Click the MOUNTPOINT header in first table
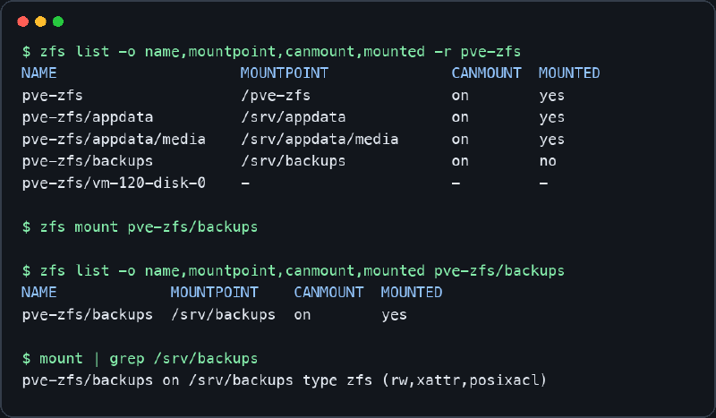This screenshot has height=418, width=716. (285, 73)
